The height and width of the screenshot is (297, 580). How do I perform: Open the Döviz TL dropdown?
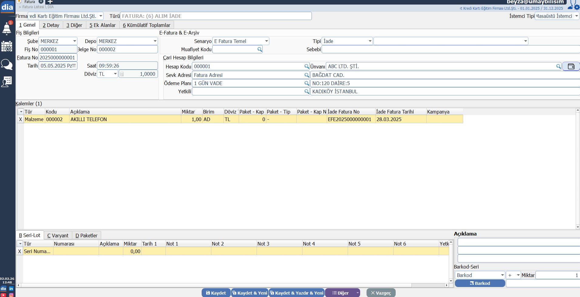coord(115,74)
